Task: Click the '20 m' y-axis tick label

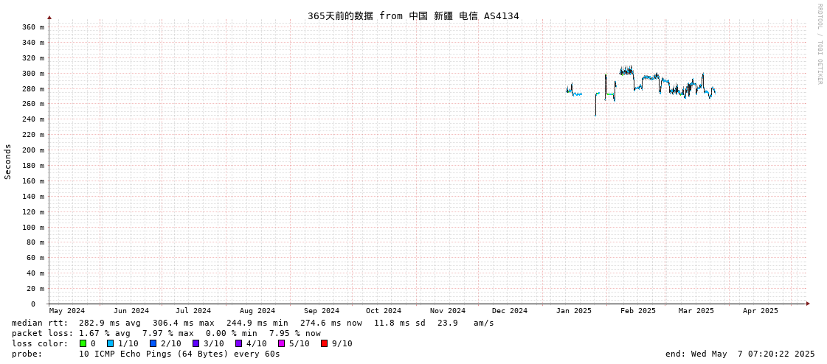Action: 36,289
